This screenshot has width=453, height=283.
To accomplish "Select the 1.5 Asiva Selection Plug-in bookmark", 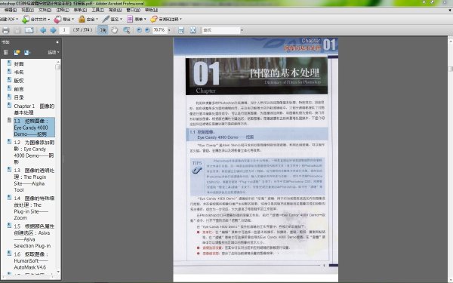I will [34, 236].
